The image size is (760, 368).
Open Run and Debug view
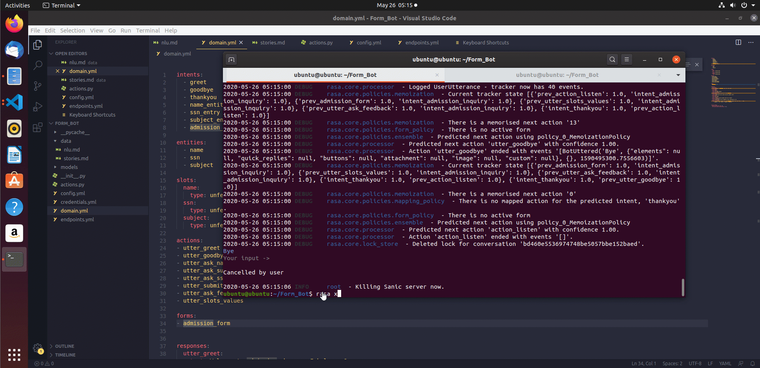[38, 107]
